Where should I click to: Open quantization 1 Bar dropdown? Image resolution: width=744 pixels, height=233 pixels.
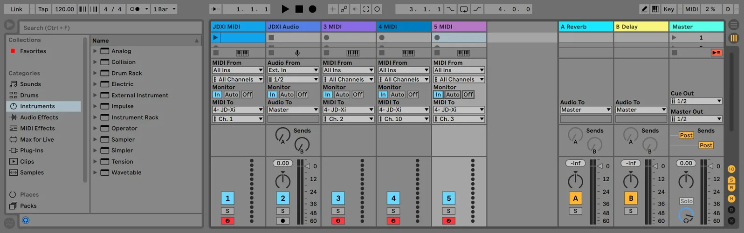click(x=165, y=9)
